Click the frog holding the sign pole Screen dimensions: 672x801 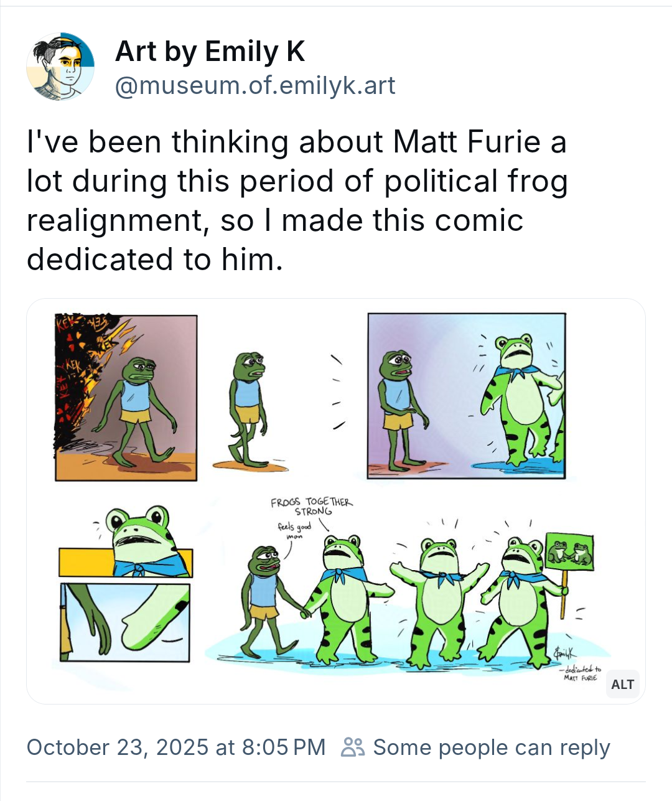coord(518,604)
